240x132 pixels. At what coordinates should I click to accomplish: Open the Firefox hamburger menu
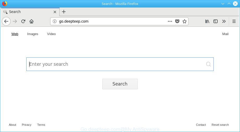234,21
